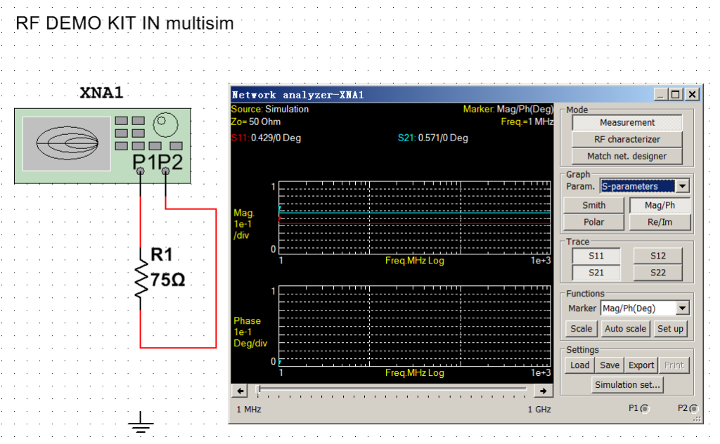Click the P1 port indicator in analyzer
The height and width of the screenshot is (444, 720).
[644, 408]
